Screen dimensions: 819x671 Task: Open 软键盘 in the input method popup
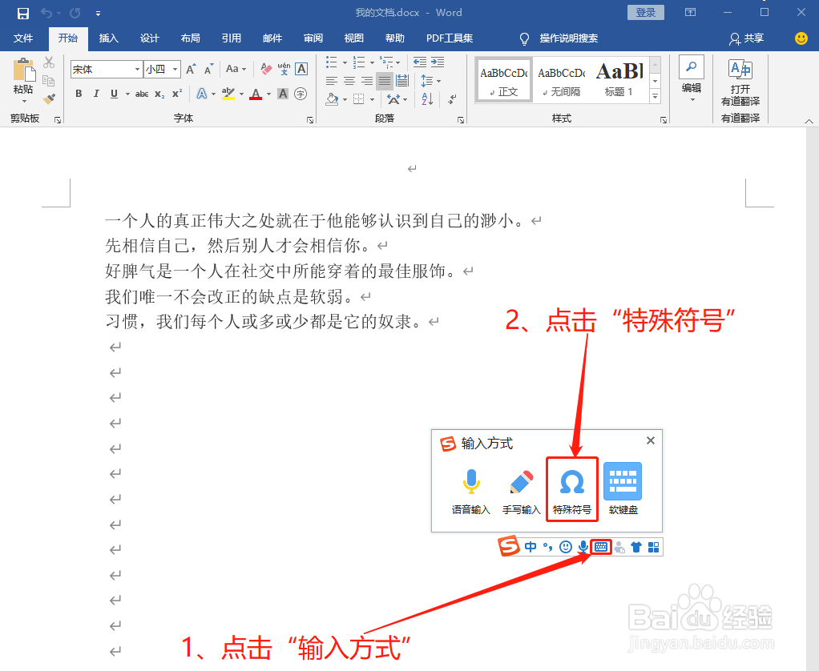(x=623, y=489)
